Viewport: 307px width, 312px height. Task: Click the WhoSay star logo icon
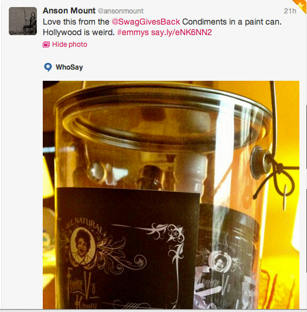(x=48, y=67)
